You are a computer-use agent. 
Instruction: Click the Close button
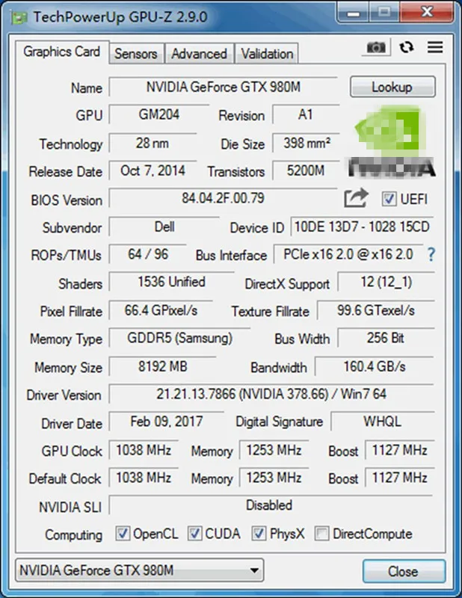tap(404, 571)
